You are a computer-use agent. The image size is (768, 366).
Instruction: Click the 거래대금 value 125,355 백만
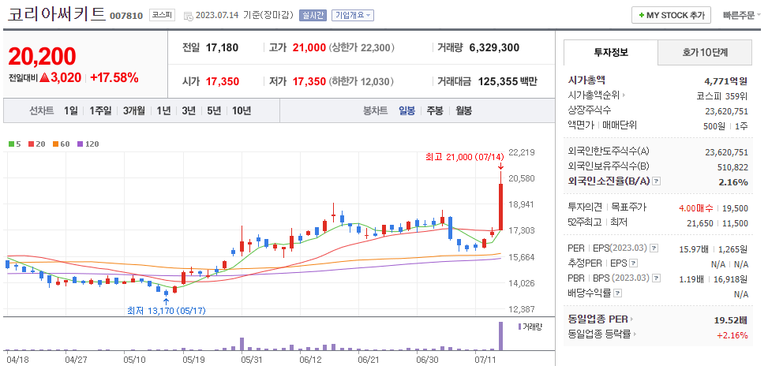(508, 81)
